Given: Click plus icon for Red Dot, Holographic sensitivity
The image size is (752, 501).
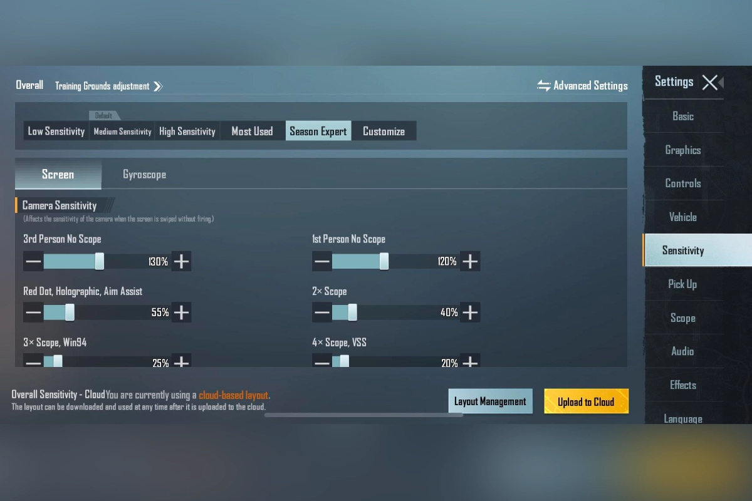Looking at the screenshot, I should pos(181,312).
